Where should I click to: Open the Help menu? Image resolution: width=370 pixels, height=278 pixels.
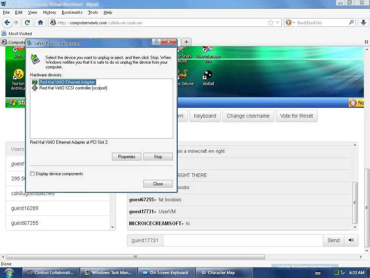click(108, 12)
